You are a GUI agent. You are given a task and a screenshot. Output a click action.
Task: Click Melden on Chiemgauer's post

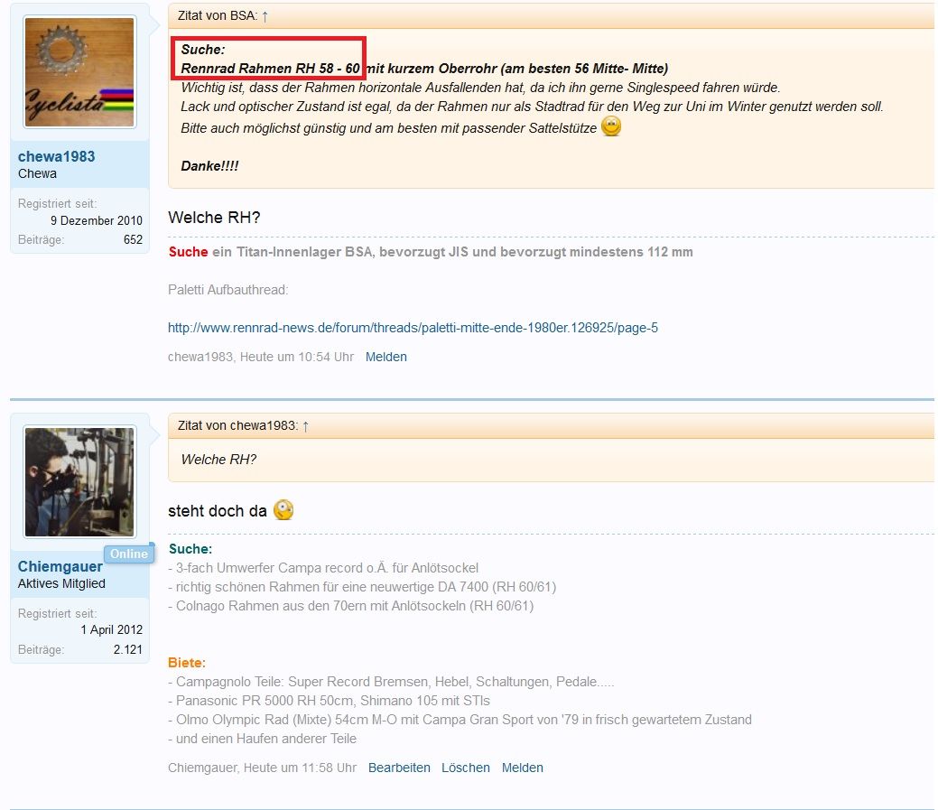pos(522,768)
